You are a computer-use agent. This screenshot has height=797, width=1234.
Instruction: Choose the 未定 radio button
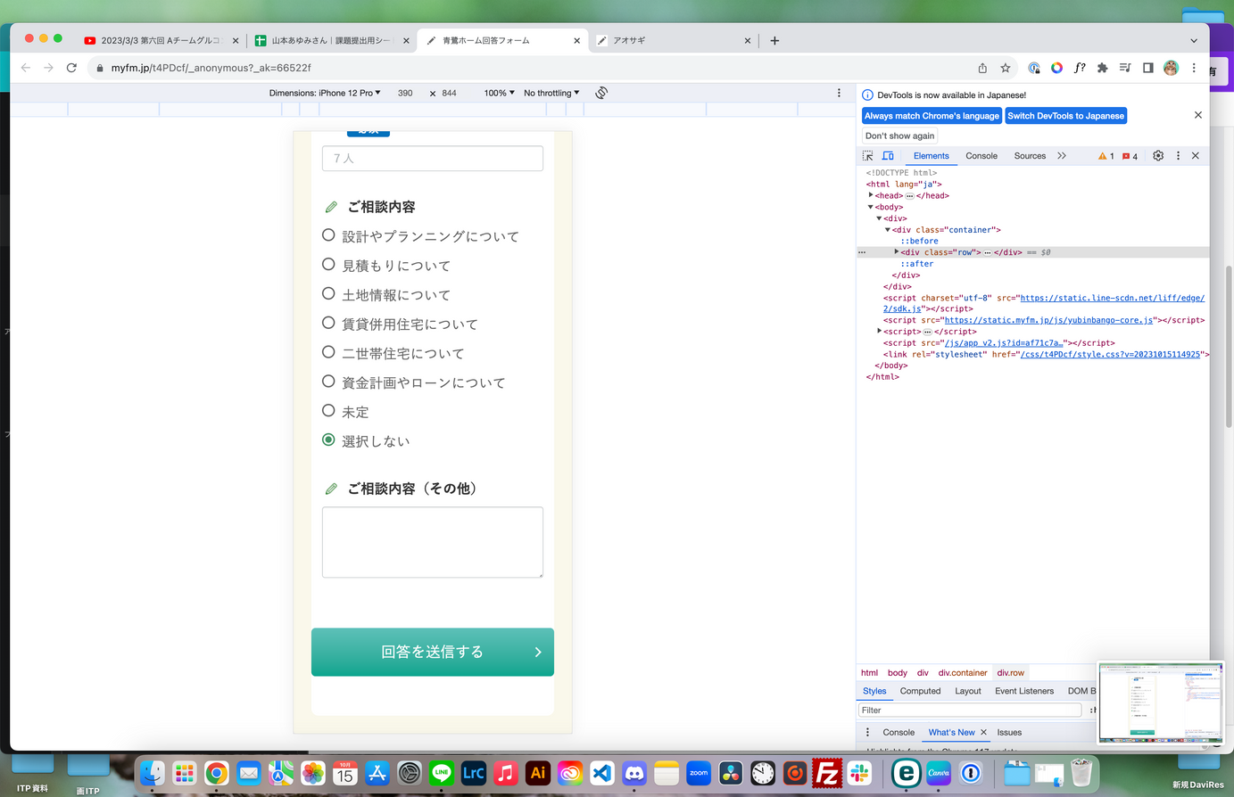coord(328,411)
